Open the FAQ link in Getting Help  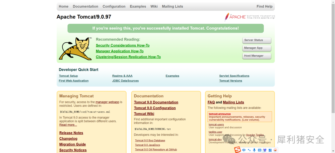pos(211,102)
